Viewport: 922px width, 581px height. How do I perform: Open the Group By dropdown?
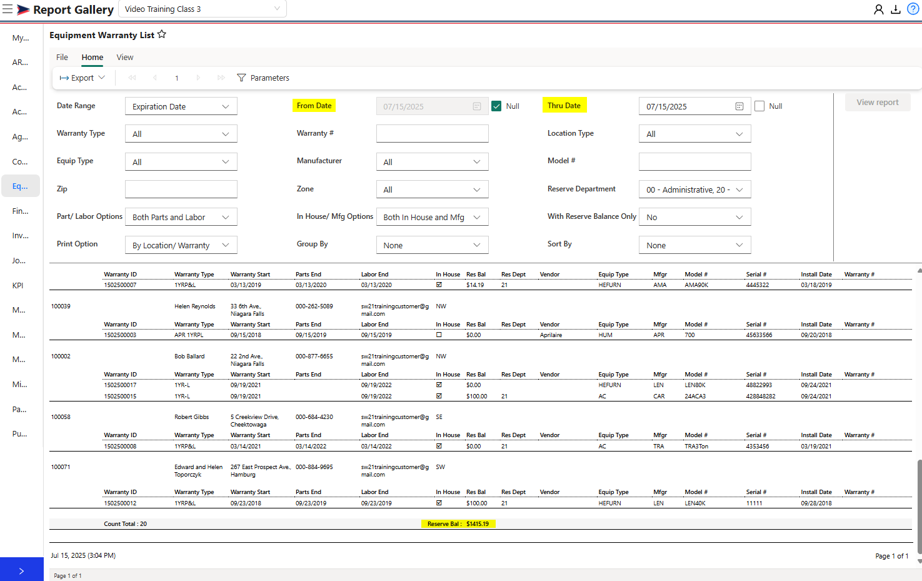coord(433,245)
